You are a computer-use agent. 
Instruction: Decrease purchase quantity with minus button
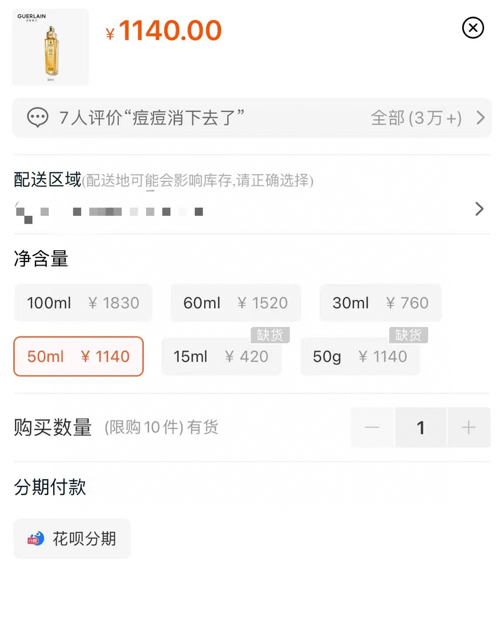372,427
